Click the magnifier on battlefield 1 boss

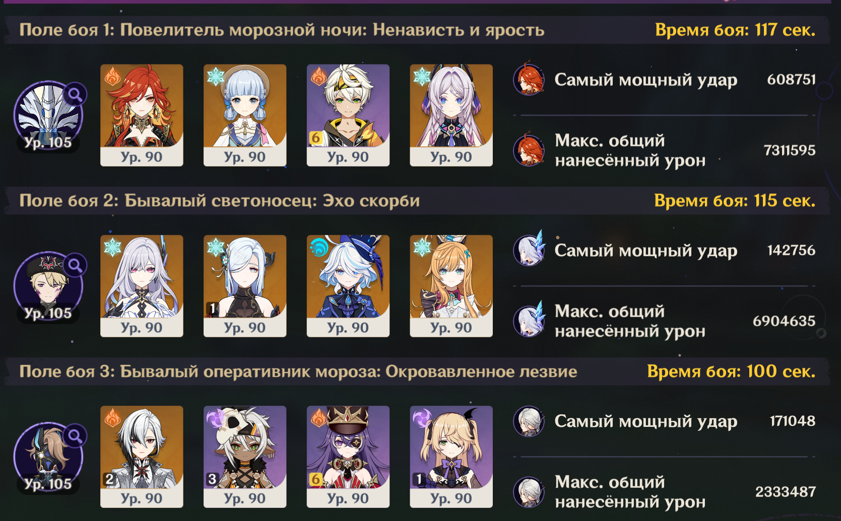tap(76, 94)
